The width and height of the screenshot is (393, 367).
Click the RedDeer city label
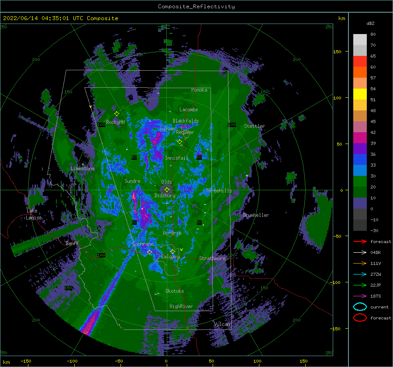(185, 132)
